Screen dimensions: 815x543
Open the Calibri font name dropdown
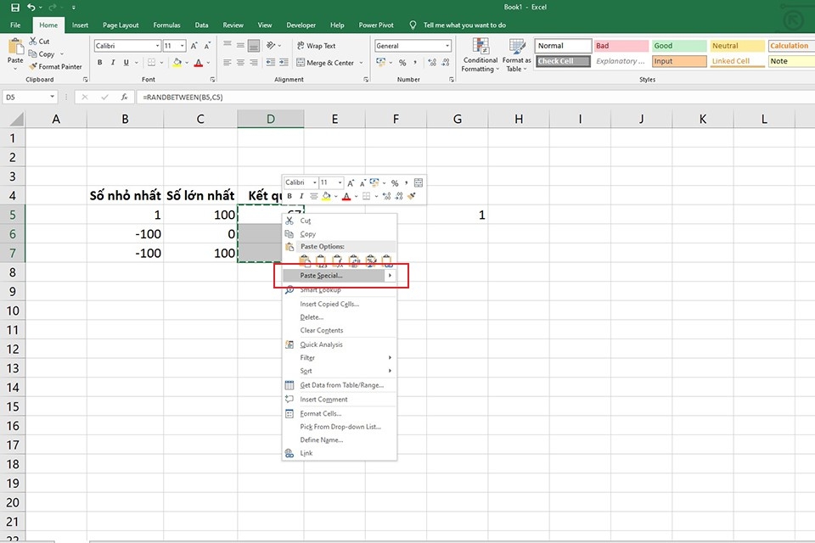tap(158, 46)
